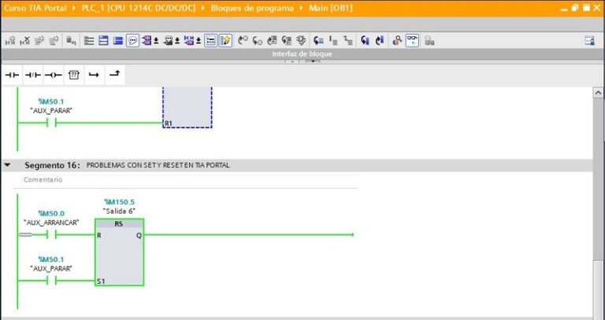Click the add row toolbar icon
This screenshot has height=320, width=605.
(x=54, y=40)
